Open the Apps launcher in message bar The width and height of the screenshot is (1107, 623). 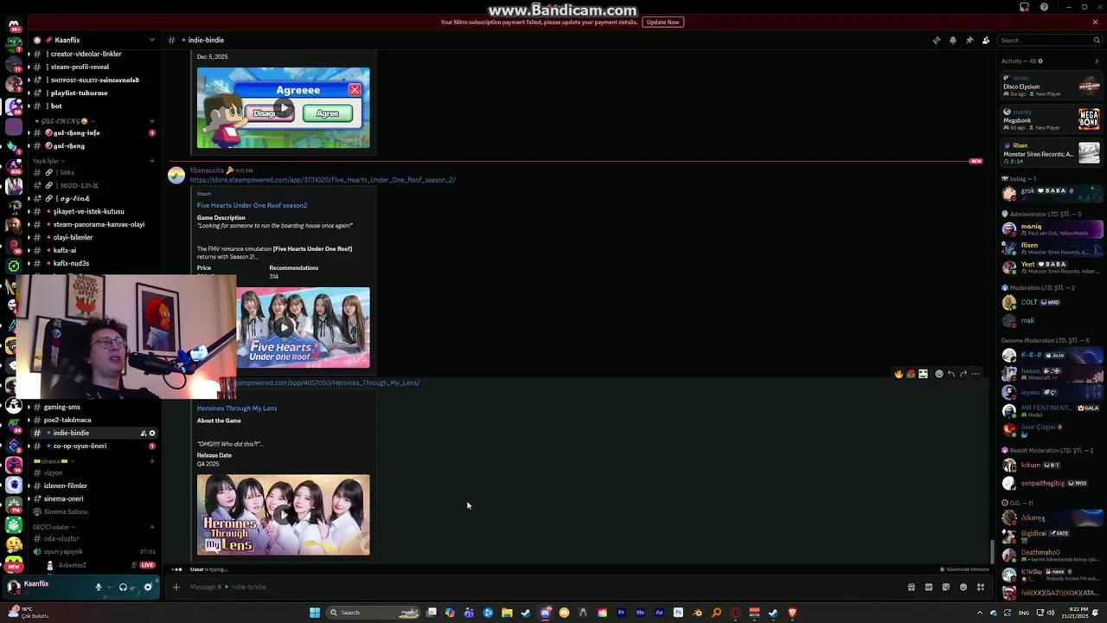[981, 587]
